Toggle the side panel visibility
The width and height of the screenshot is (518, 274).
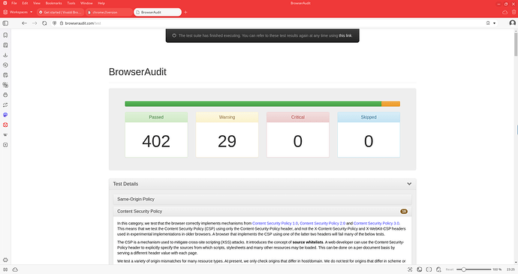[5, 23]
